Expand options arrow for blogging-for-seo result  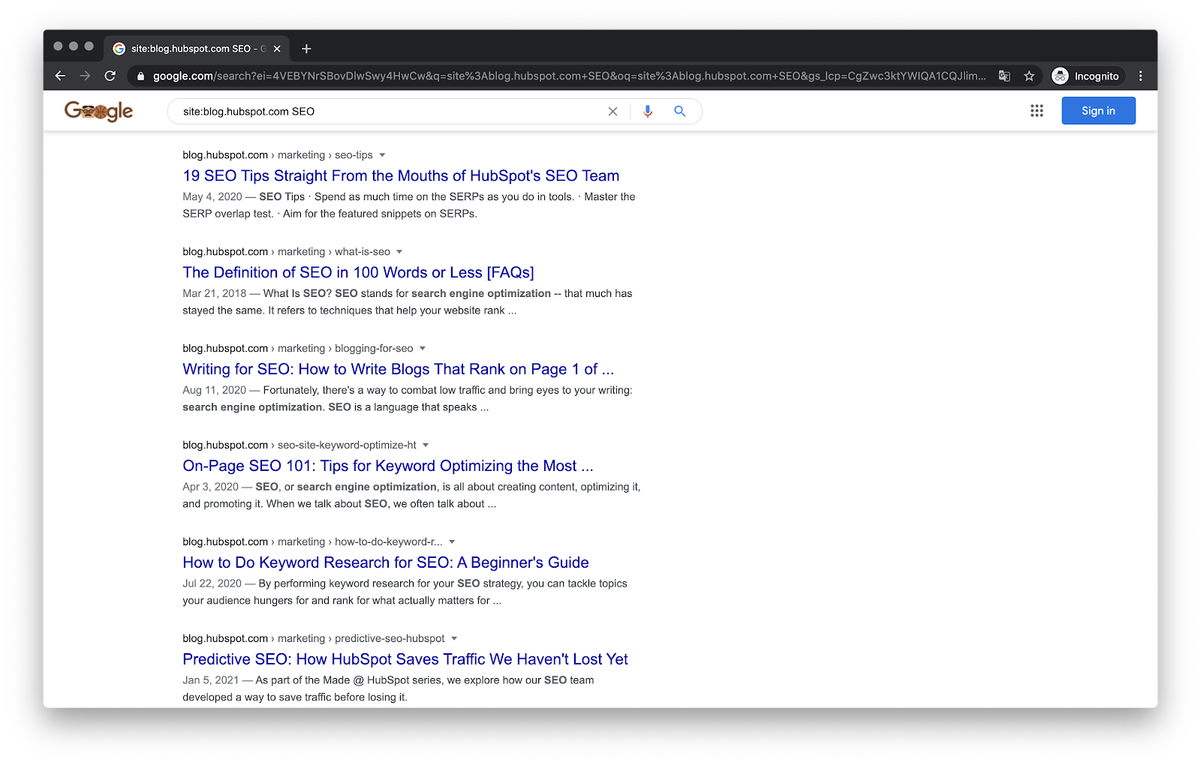tap(423, 349)
